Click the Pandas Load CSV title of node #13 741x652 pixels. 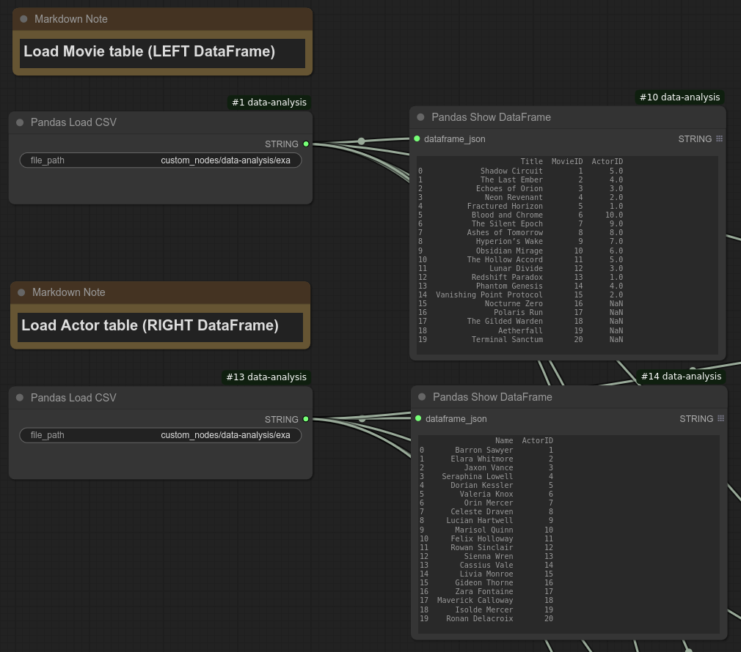(73, 398)
